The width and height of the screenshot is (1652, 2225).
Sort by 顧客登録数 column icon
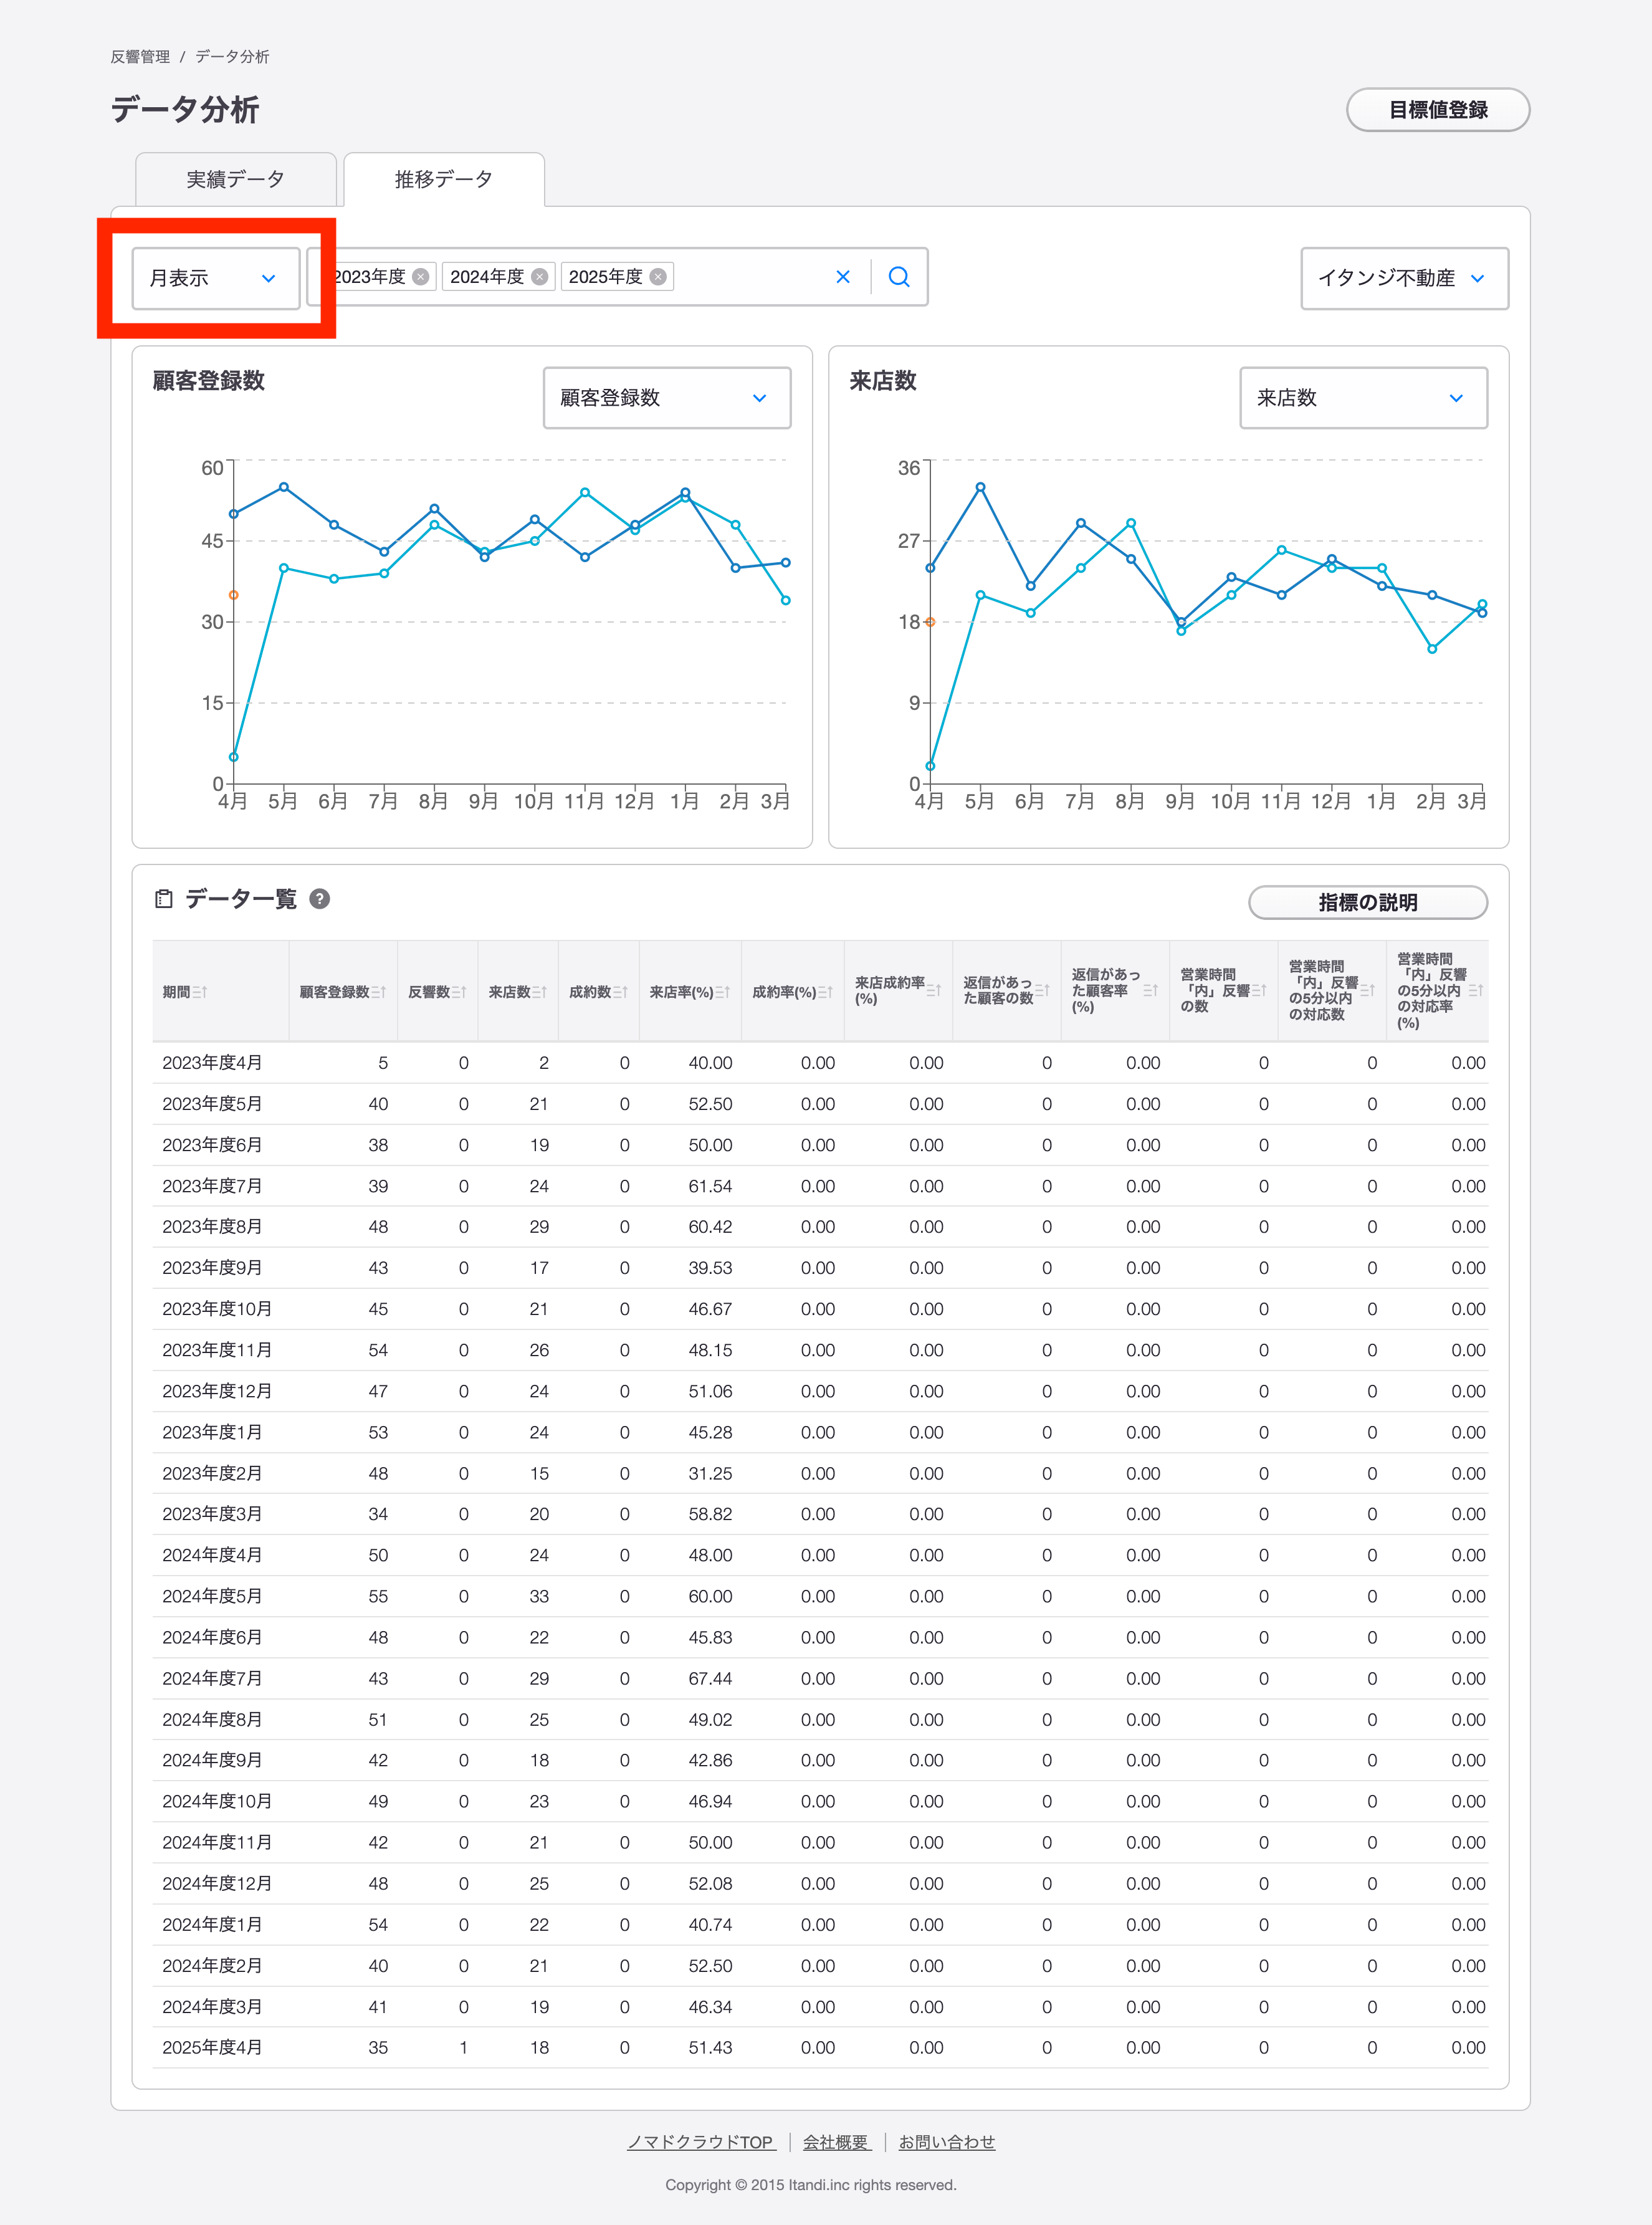pos(379,992)
